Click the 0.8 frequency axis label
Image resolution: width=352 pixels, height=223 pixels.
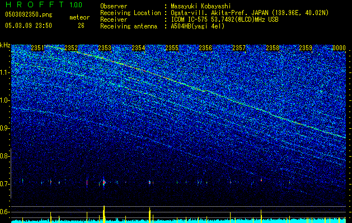point(5,156)
